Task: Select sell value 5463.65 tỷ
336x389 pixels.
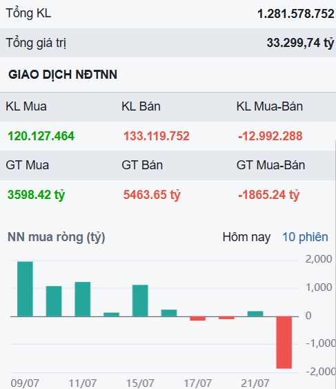Action: (152, 195)
